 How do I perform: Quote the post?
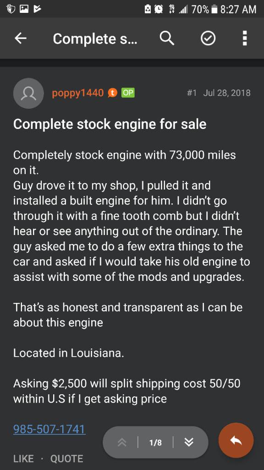66,459
